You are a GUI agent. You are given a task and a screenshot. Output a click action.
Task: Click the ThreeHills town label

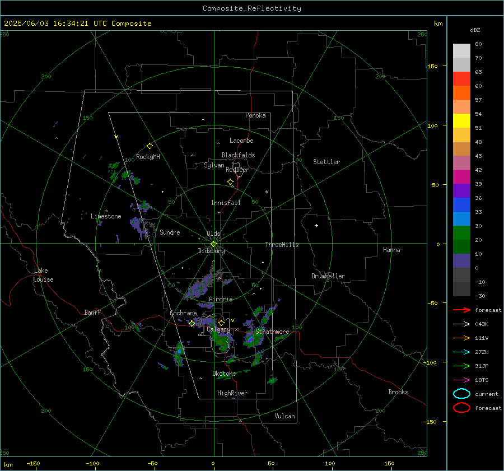tap(282, 245)
